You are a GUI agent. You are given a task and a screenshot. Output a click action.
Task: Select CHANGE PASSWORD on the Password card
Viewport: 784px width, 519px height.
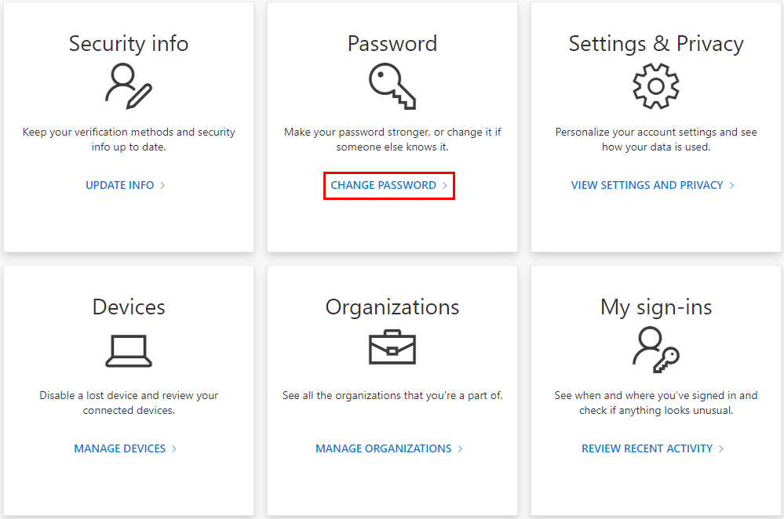(383, 185)
